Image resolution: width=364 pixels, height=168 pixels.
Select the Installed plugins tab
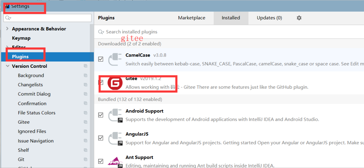click(231, 18)
